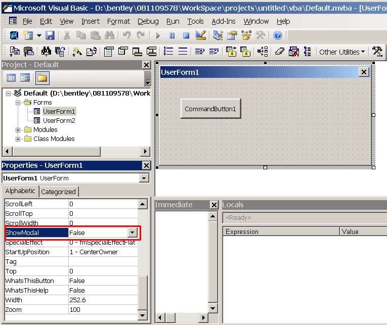Switch to the Categorized properties tab
The image size is (387, 325).
click(x=59, y=192)
